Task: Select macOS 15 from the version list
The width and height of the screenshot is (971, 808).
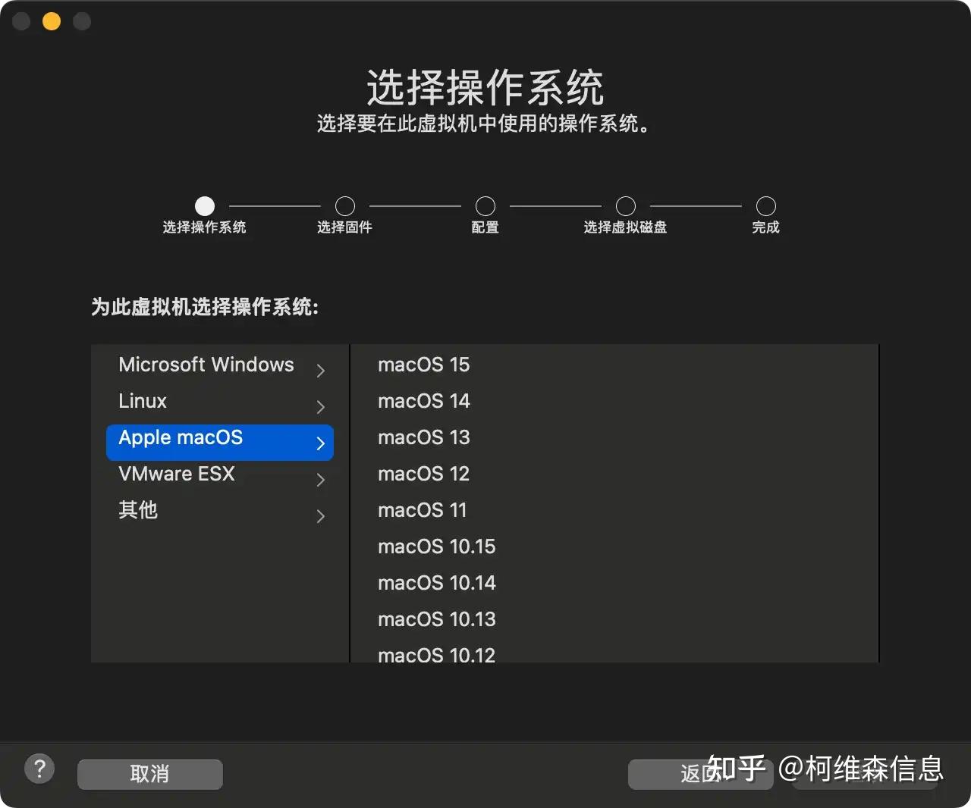Action: coord(424,365)
